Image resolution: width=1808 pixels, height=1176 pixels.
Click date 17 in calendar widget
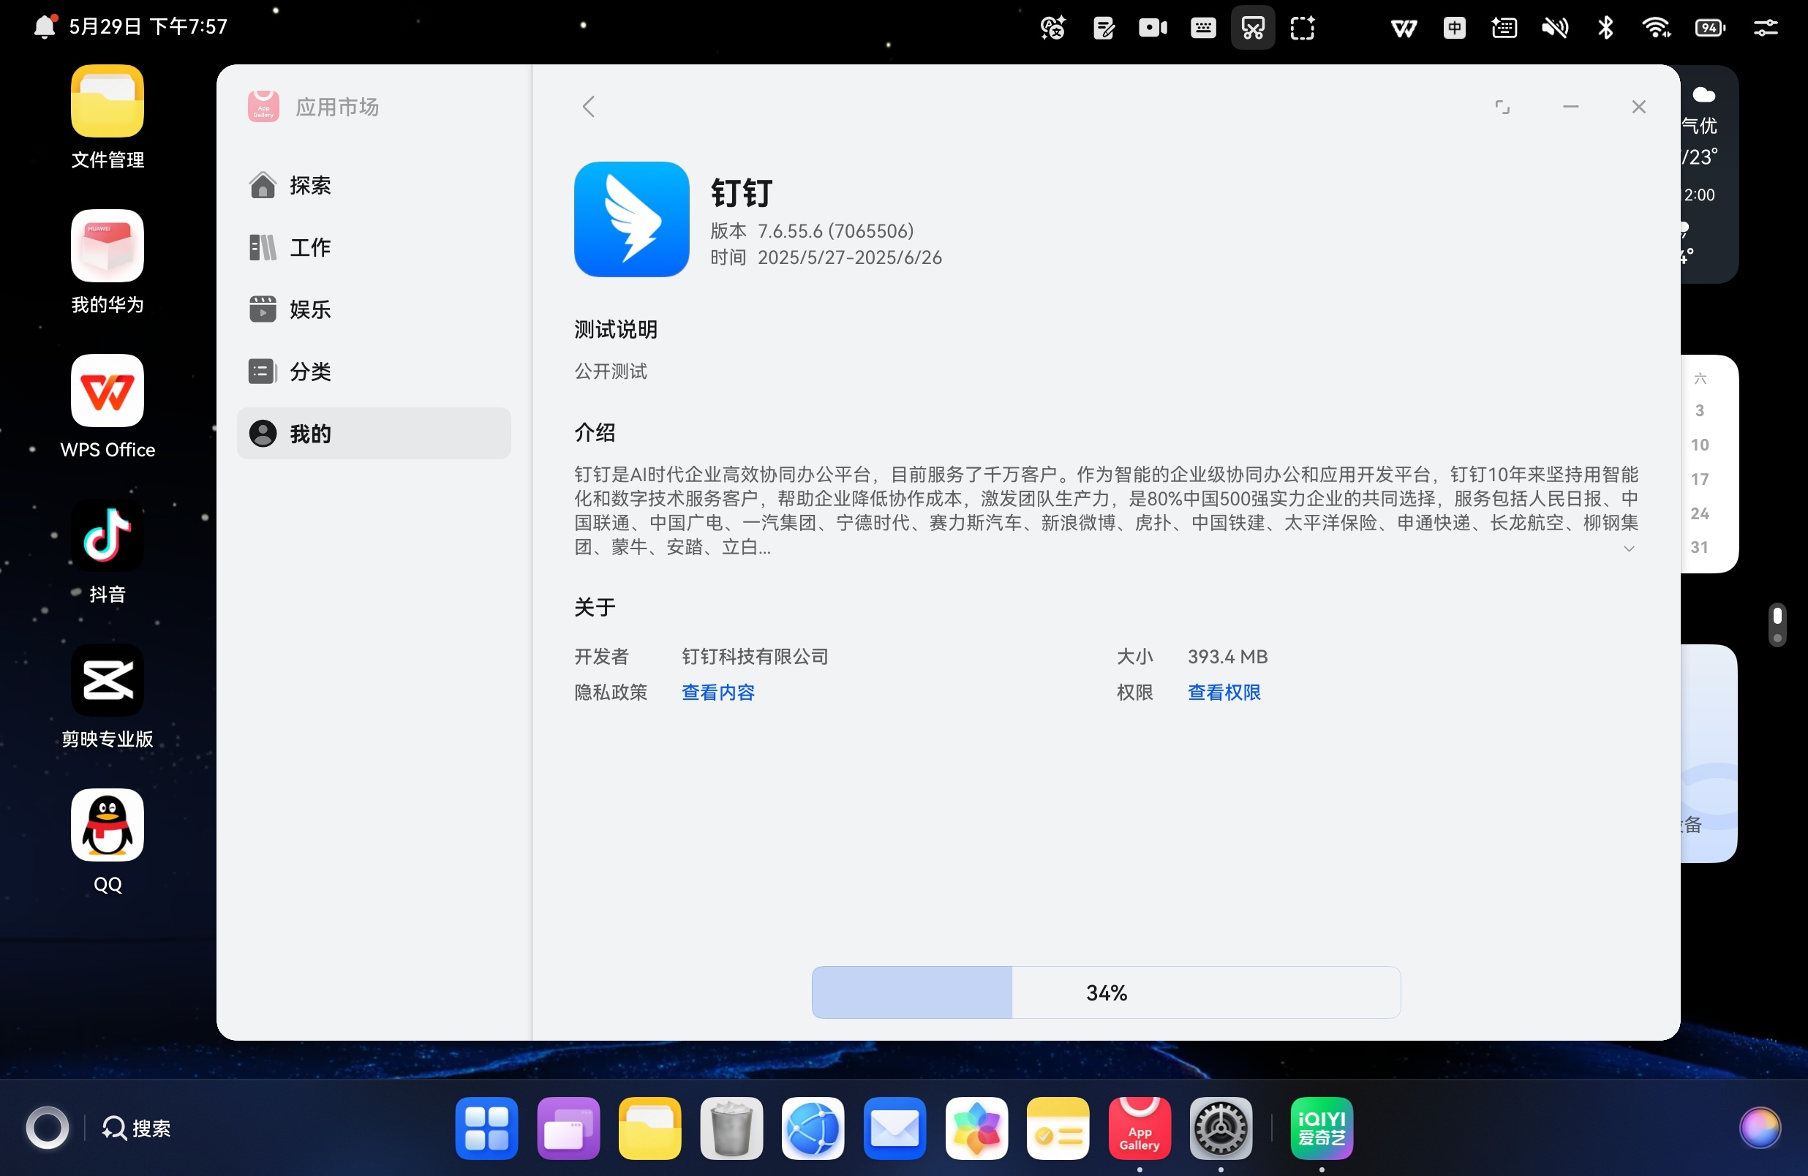click(1699, 479)
